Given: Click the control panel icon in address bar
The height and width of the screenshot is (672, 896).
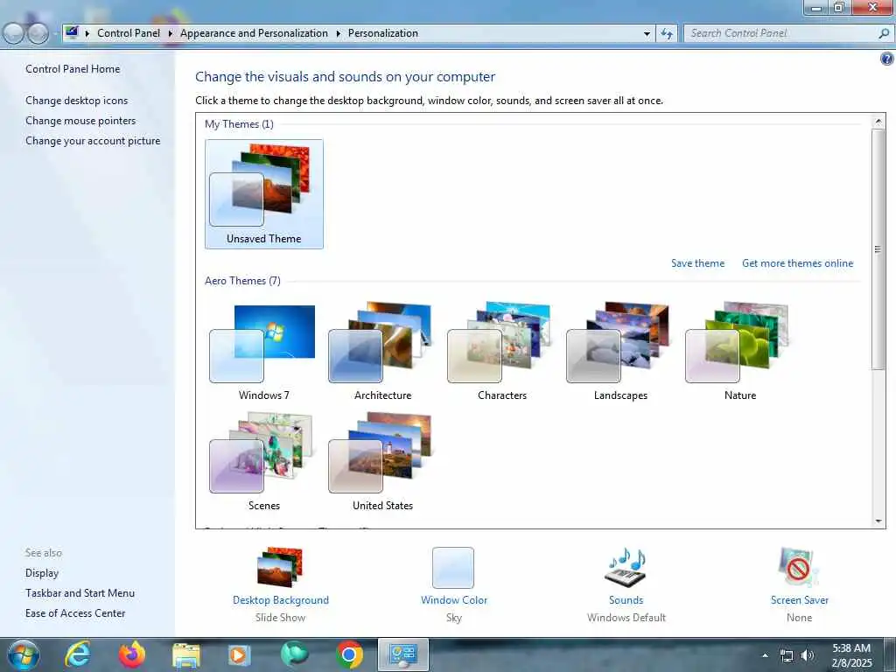Looking at the screenshot, I should (72, 32).
